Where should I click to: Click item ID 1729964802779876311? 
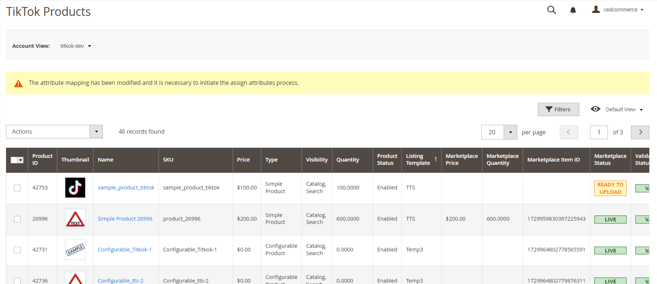(556, 281)
